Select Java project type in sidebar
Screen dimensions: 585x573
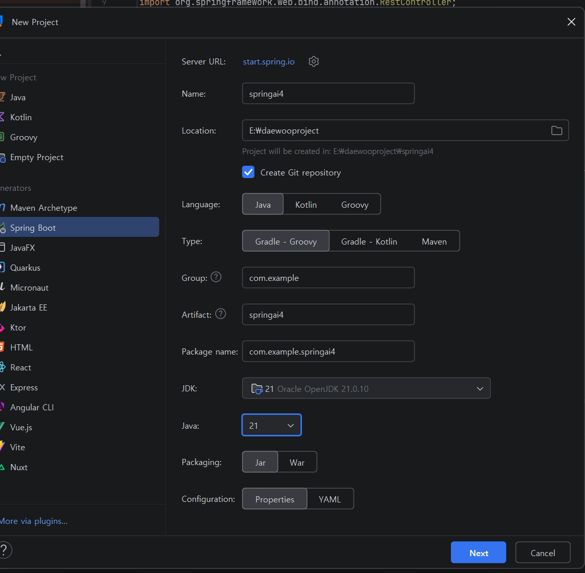79,97
